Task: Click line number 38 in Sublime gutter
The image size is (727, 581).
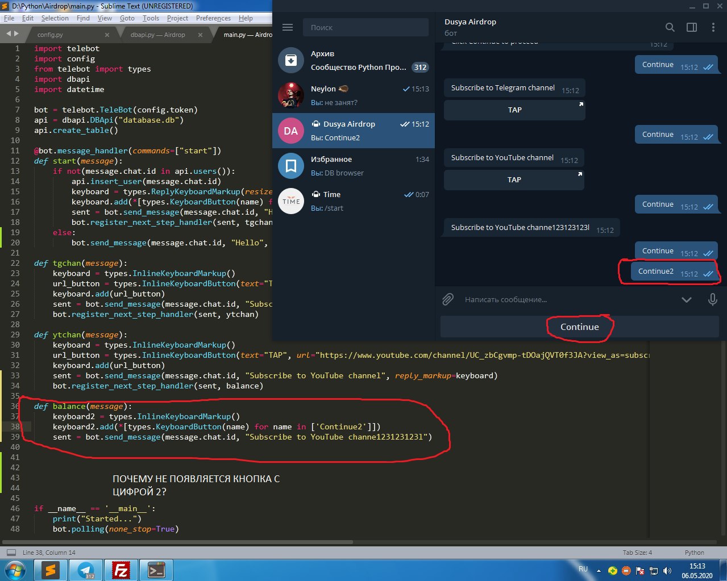Action: [x=15, y=427]
